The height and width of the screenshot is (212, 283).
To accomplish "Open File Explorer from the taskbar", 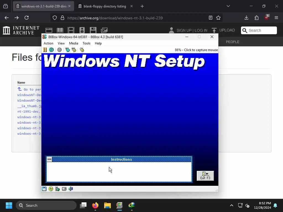I will (108, 205).
